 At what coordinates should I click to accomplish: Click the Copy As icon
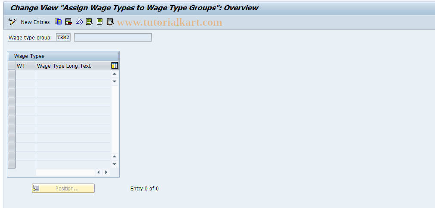tap(58, 22)
